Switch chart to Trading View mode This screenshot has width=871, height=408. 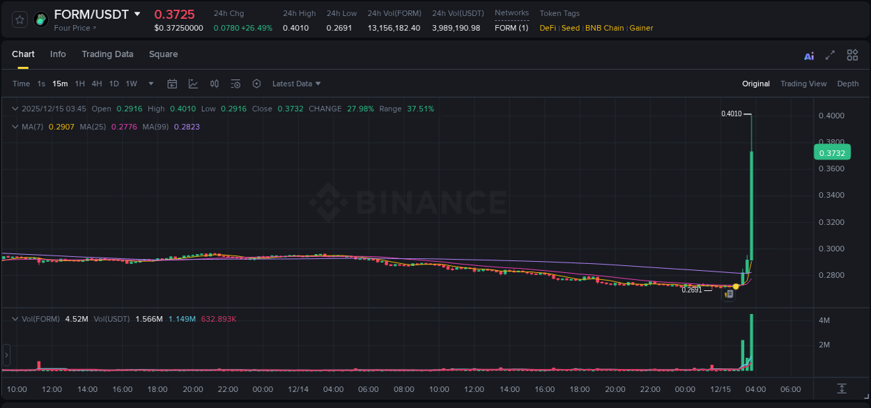pos(803,84)
